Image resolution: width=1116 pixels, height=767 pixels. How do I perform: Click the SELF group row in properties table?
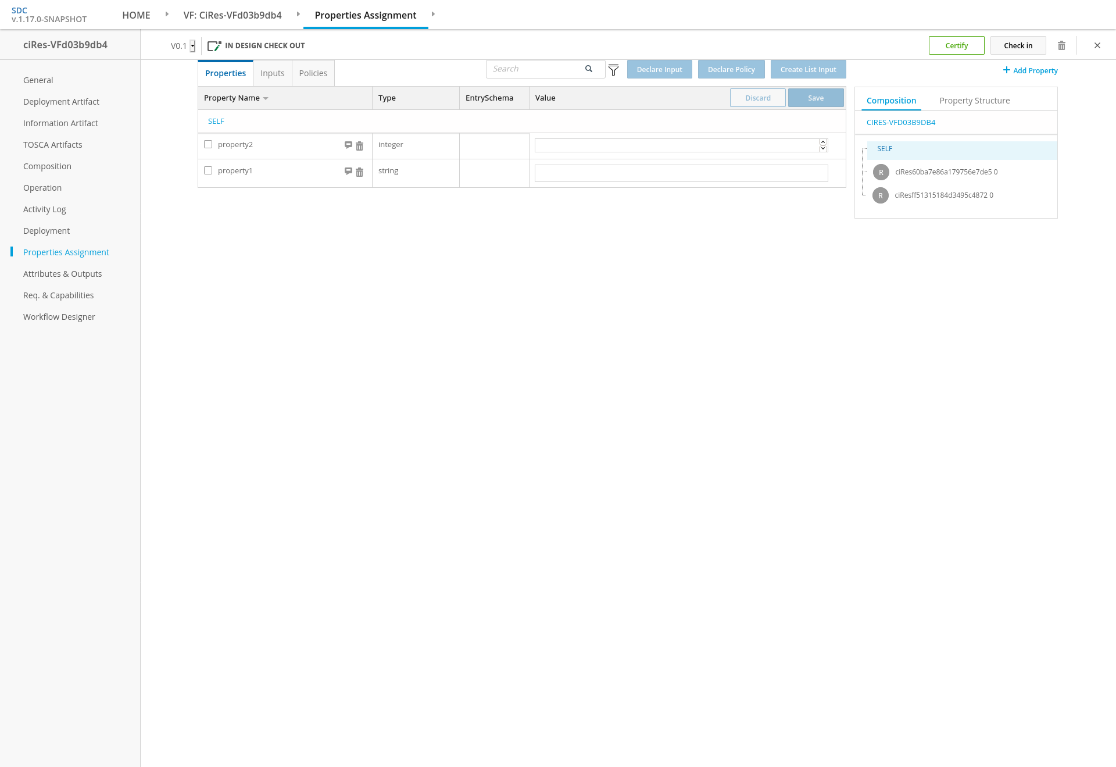click(522, 122)
